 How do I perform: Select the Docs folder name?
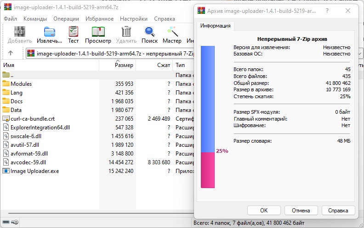(x=17, y=101)
